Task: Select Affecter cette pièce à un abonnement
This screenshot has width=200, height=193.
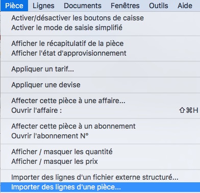Action: pos(101,126)
